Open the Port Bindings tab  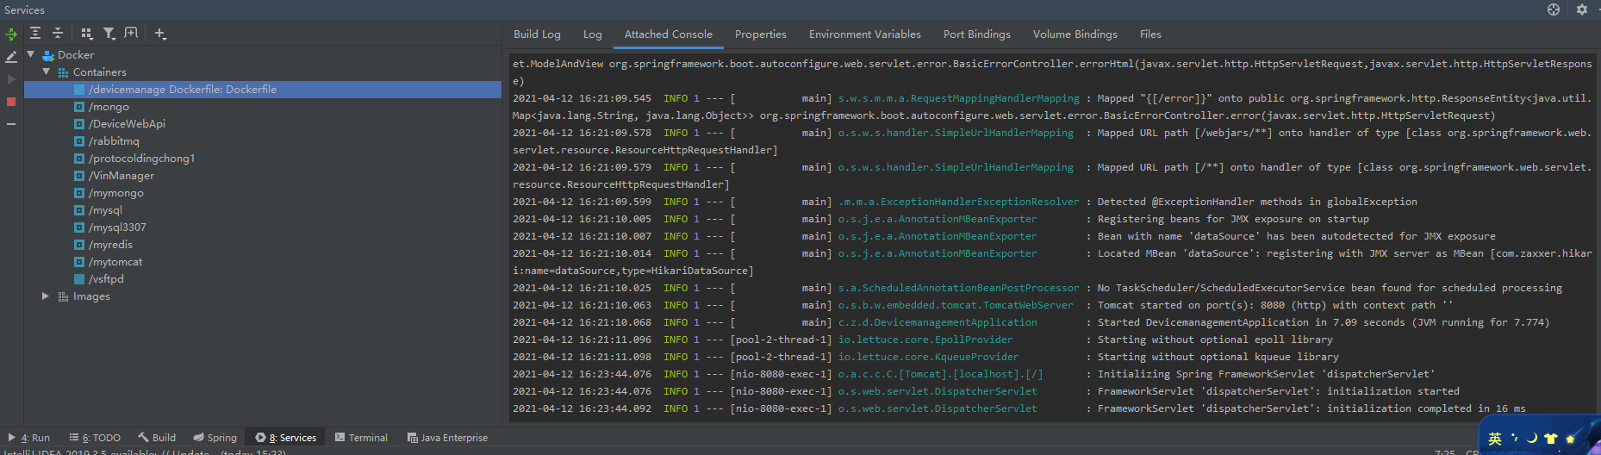coord(976,34)
